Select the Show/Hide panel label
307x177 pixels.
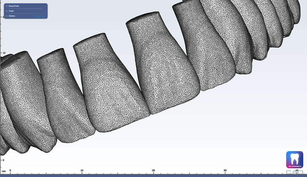[x=14, y=6]
